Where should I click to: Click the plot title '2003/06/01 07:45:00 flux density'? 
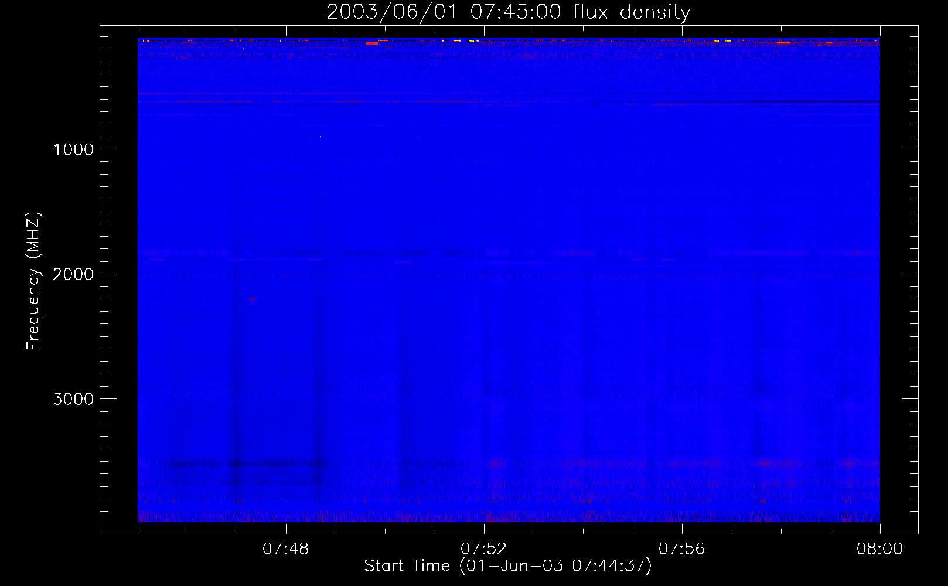508,12
